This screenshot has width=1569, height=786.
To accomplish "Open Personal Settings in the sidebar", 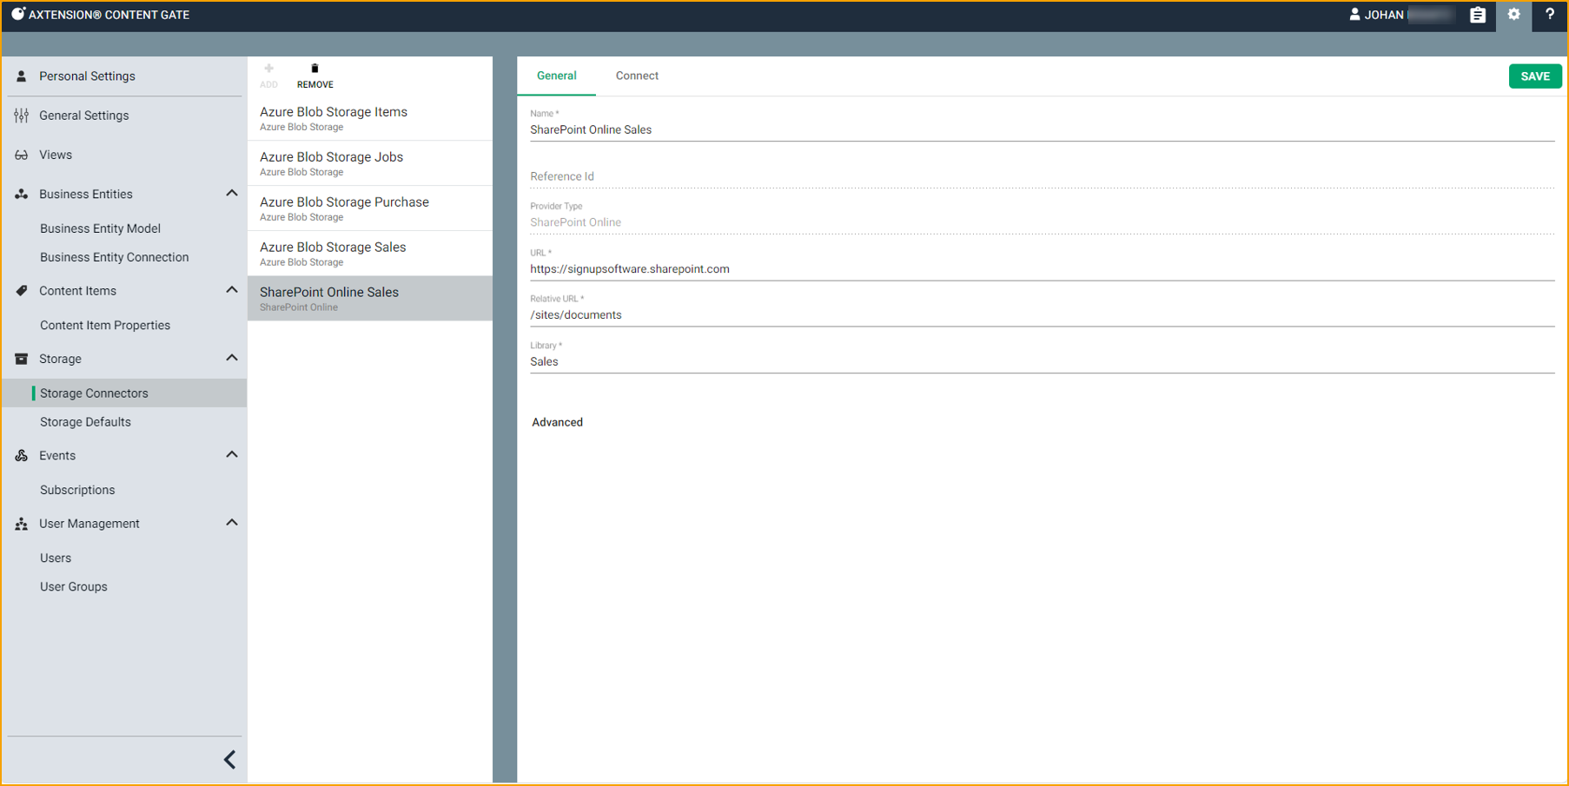I will pos(87,76).
